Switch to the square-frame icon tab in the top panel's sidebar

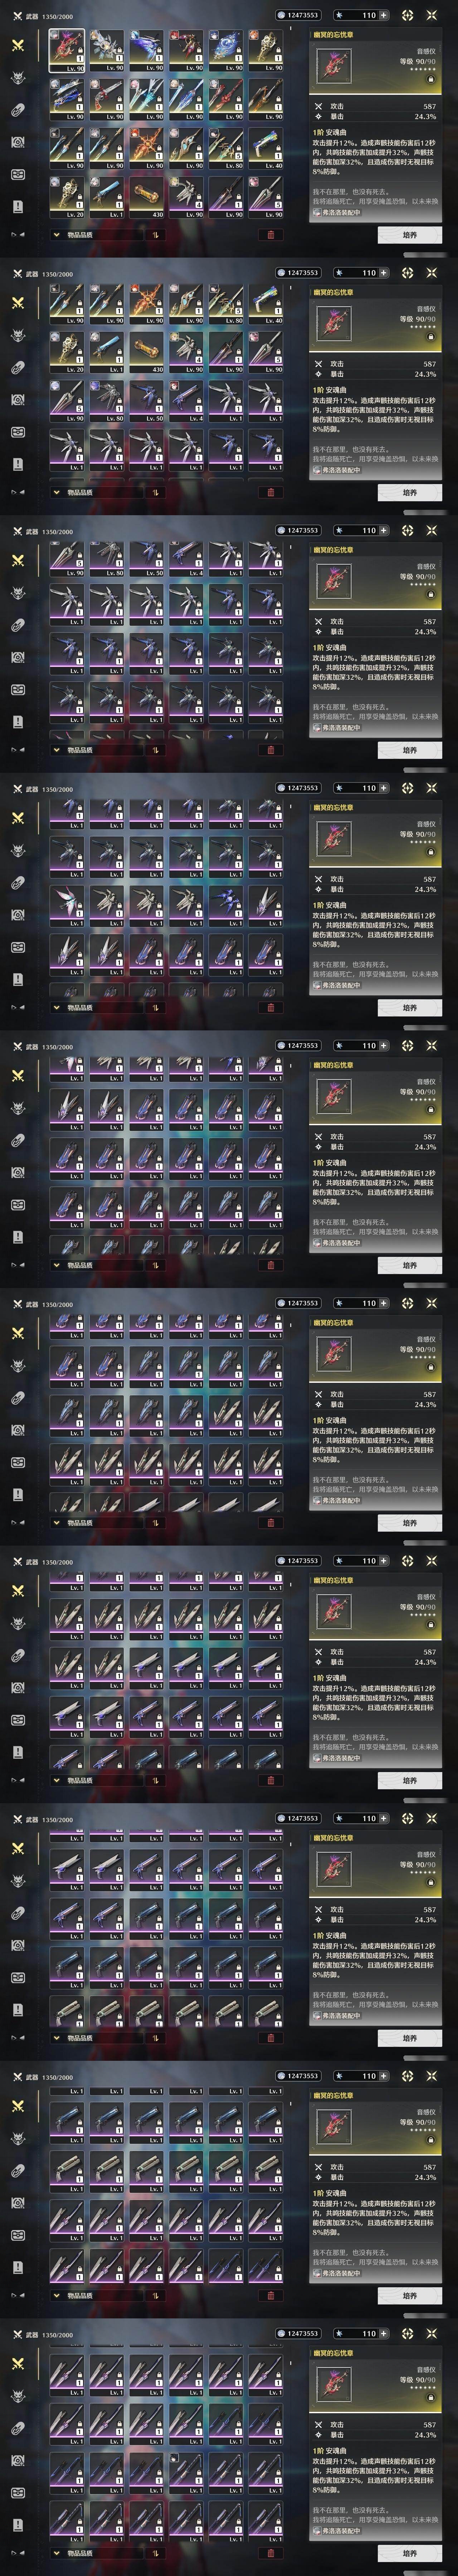pos(17,142)
